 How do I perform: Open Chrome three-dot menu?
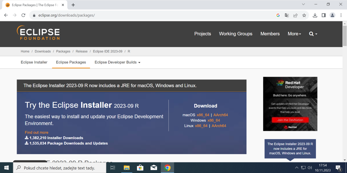coord(341,15)
